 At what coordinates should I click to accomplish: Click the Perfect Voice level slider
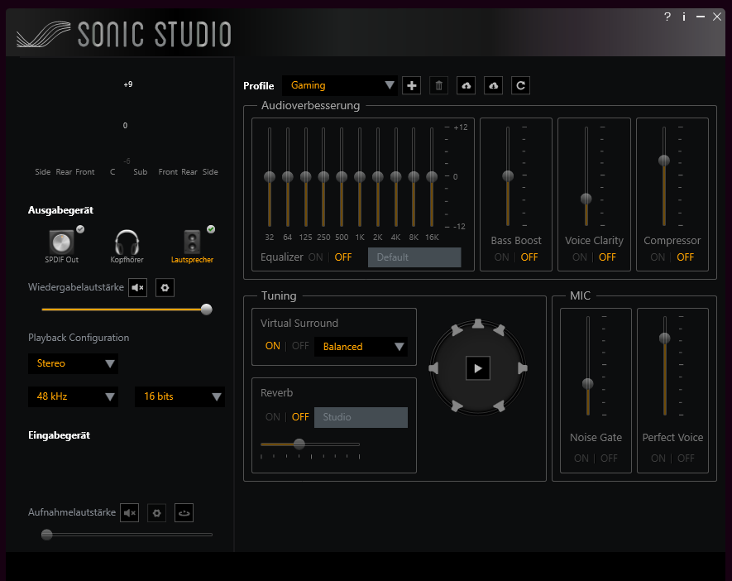pyautogui.click(x=665, y=339)
